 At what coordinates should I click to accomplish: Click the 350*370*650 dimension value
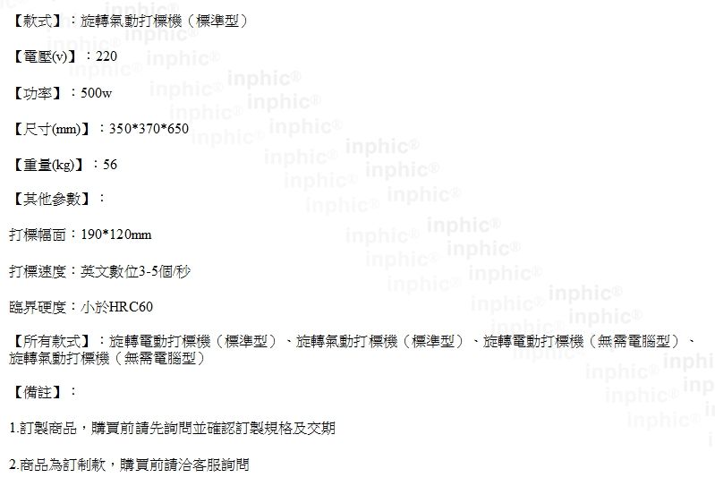click(x=149, y=129)
